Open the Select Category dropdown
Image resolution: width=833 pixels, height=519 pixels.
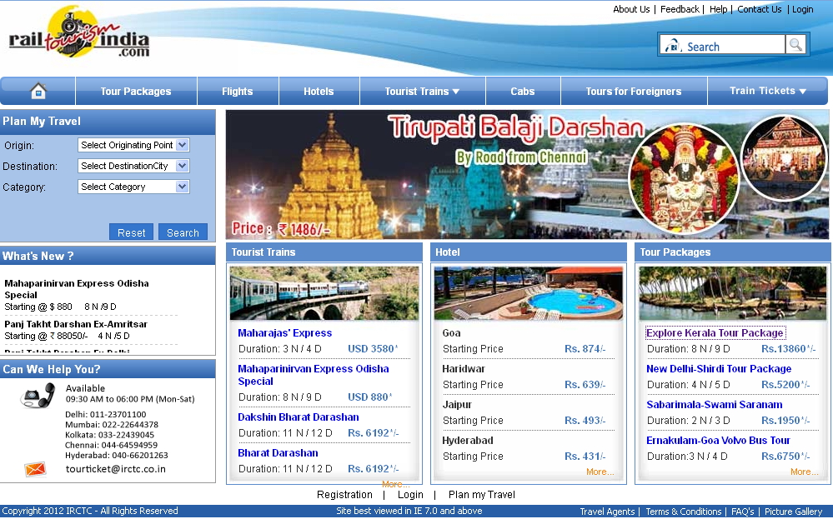[133, 187]
